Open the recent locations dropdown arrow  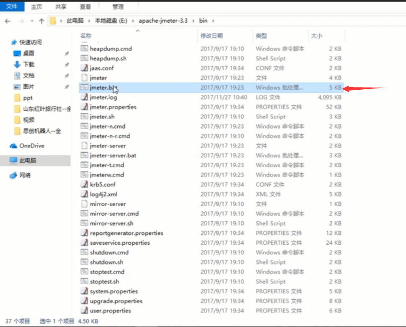point(32,21)
